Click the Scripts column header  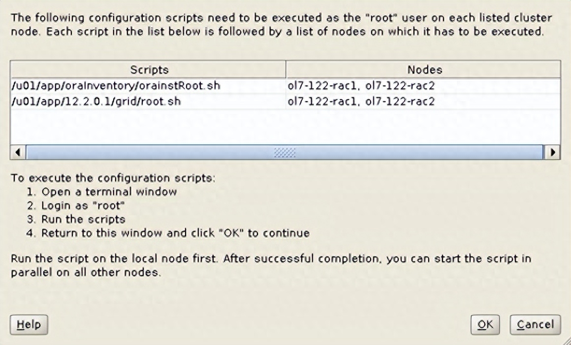(x=149, y=70)
